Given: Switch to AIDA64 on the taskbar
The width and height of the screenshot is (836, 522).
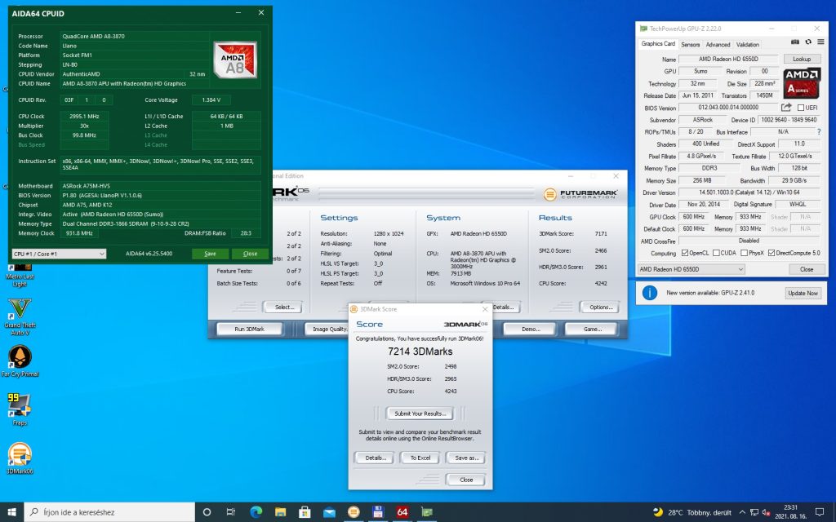Looking at the screenshot, I should 402,512.
